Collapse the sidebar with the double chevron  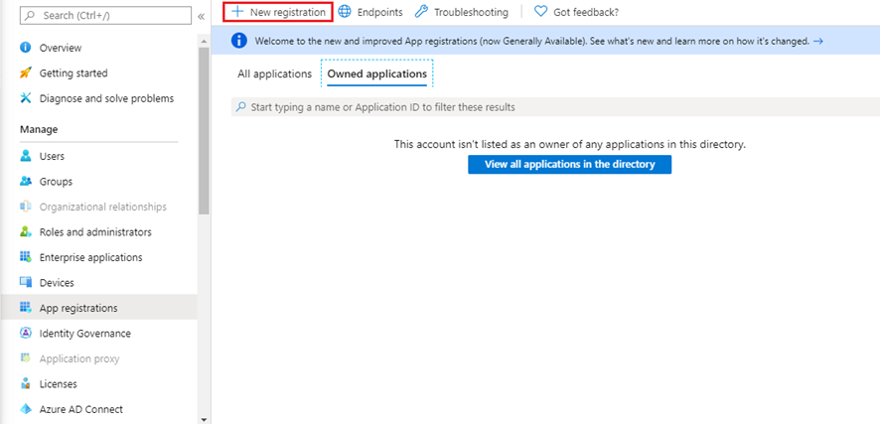click(x=202, y=16)
